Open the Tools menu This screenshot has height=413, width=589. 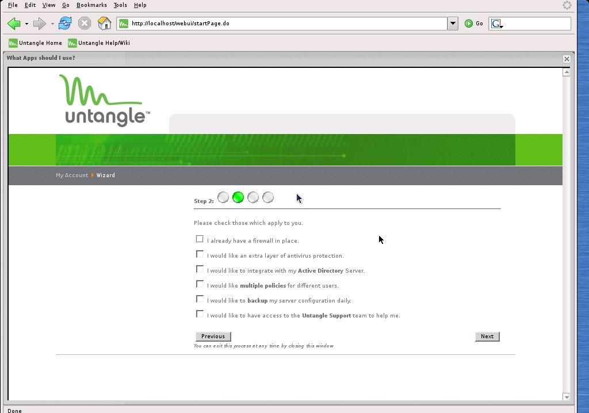120,5
